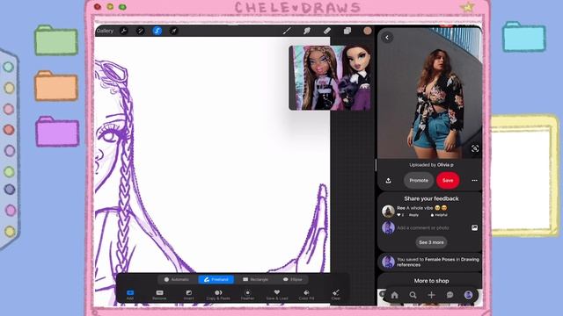This screenshot has width=563, height=316.
Task: Tap the Pinterest create plus icon
Action: 431,295
